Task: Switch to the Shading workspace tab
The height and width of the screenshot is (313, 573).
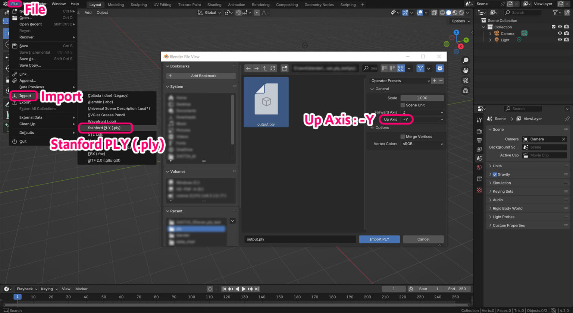Action: tap(214, 4)
